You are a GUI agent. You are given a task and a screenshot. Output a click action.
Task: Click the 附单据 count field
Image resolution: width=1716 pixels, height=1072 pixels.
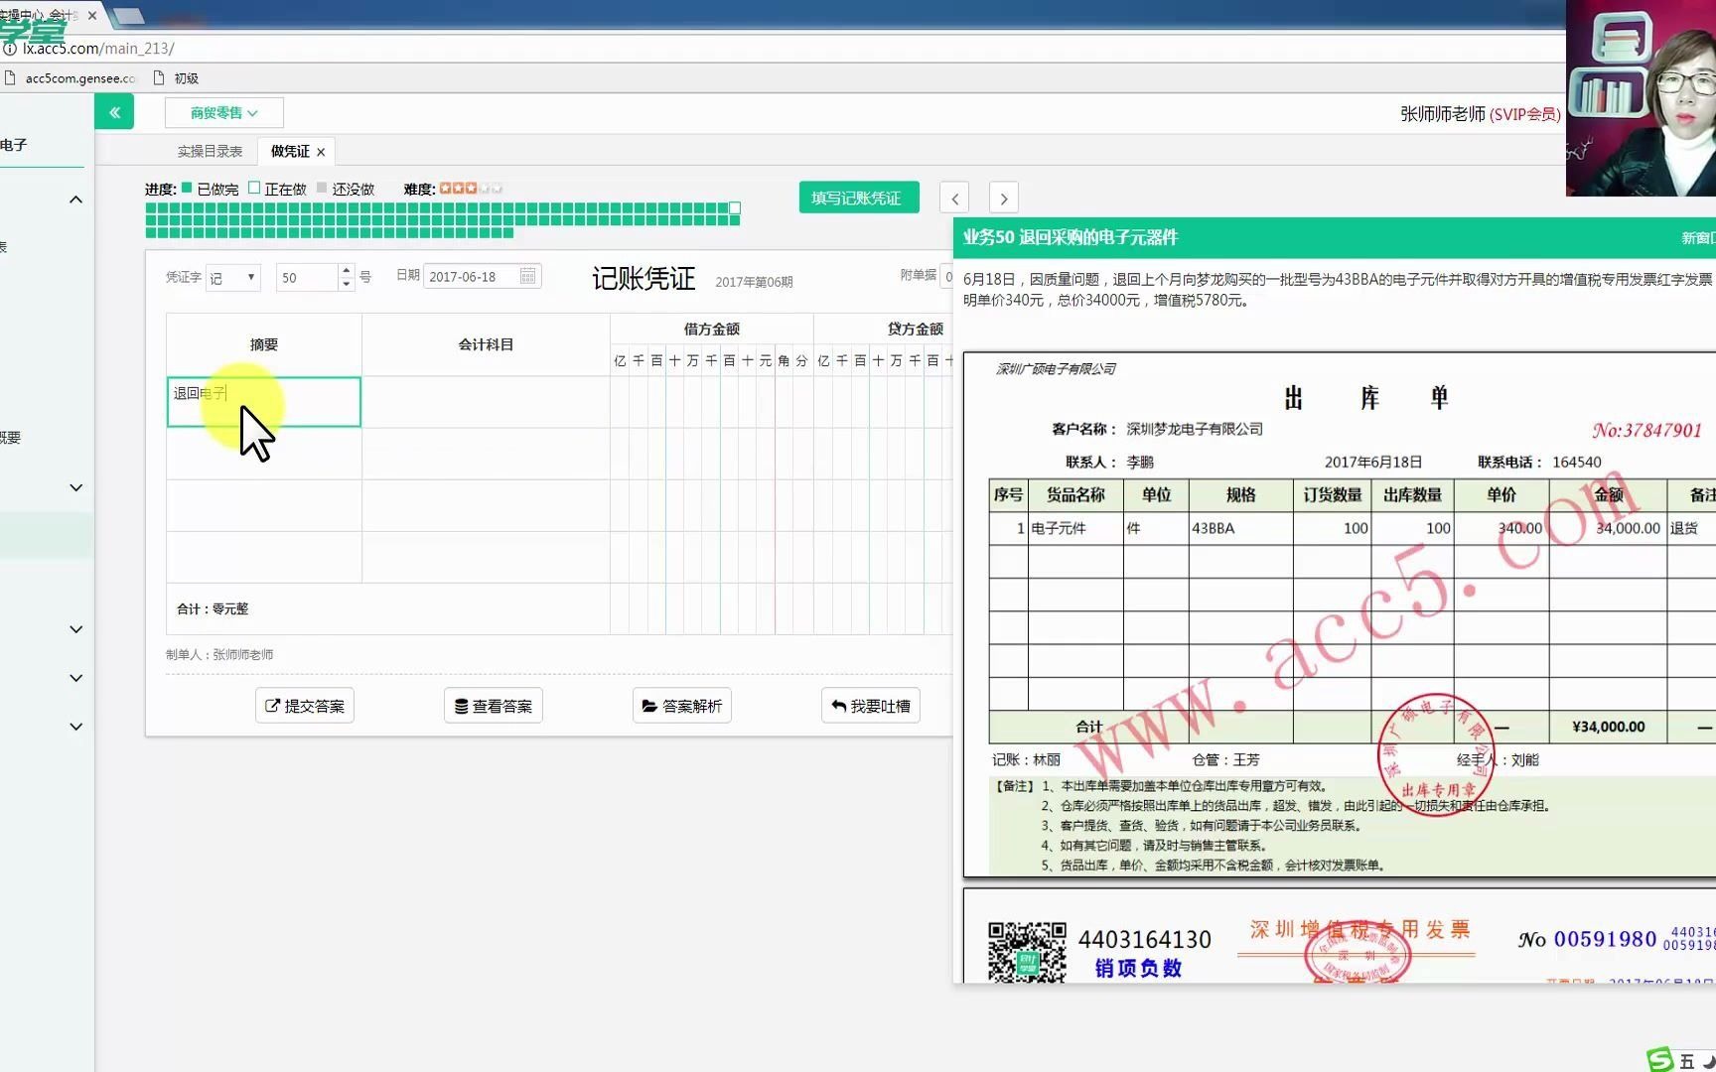pos(946,277)
